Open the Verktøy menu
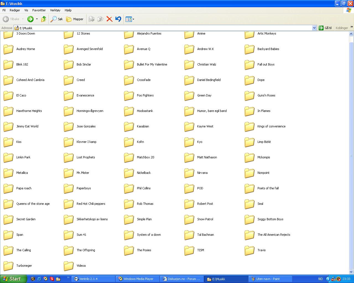The height and width of the screenshot is (283, 354). [55, 10]
